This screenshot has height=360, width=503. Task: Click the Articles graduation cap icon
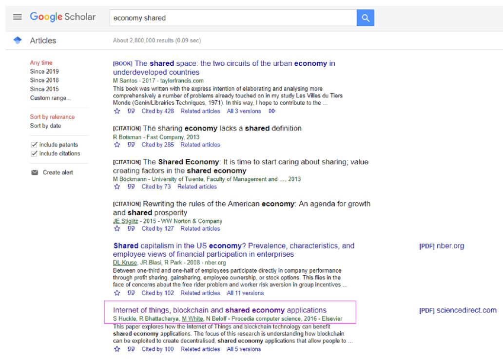tap(18, 40)
